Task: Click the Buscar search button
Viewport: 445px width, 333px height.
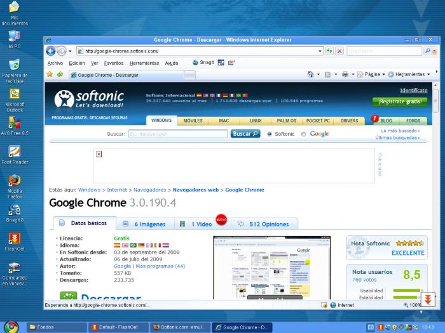Action: tap(245, 134)
